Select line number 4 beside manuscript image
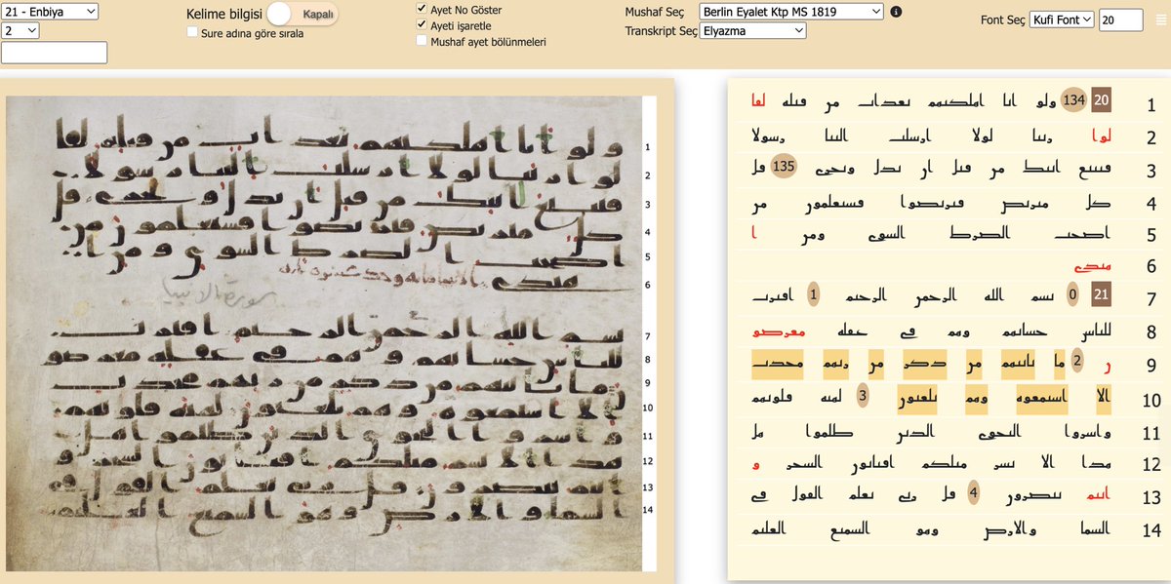The width and height of the screenshot is (1171, 584). pos(648,233)
